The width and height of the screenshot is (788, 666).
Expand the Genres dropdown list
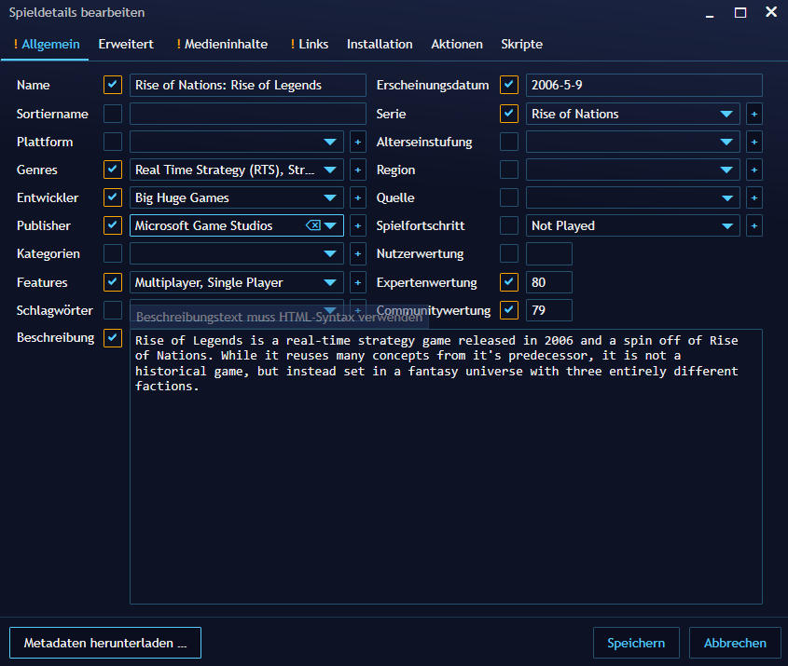click(330, 170)
